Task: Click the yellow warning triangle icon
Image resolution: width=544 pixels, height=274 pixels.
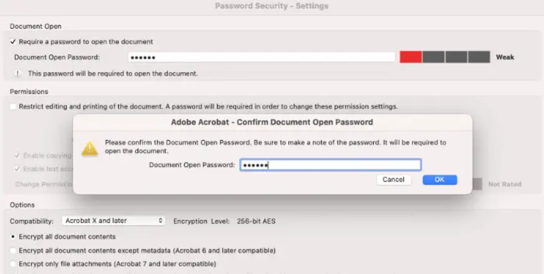Action: [89, 148]
